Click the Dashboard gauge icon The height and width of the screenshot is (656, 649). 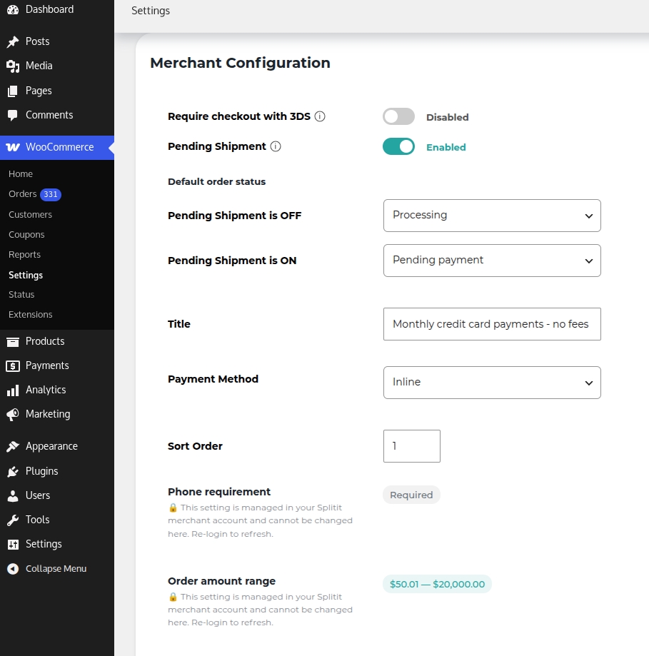(13, 9)
